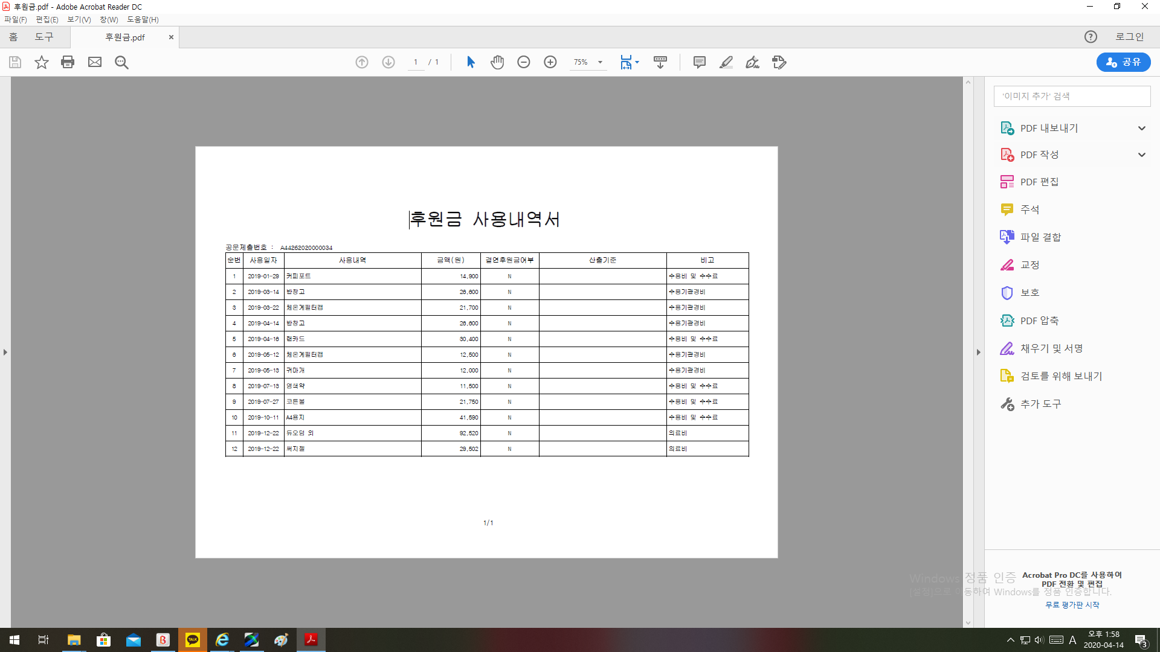This screenshot has width=1160, height=652.
Task: Collapse the right tools pane arrow
Action: [x=978, y=352]
